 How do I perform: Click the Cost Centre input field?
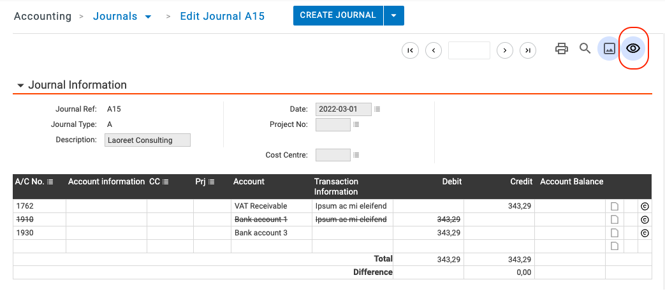coord(333,155)
